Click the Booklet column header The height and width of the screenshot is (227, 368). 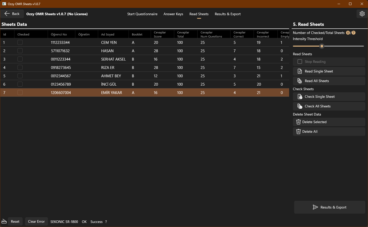pos(137,34)
